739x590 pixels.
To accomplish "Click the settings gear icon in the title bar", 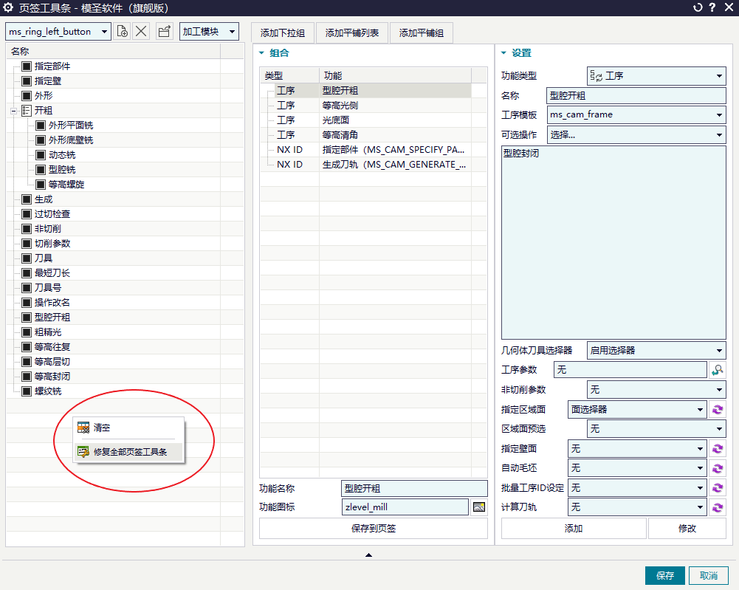I will (8, 7).
